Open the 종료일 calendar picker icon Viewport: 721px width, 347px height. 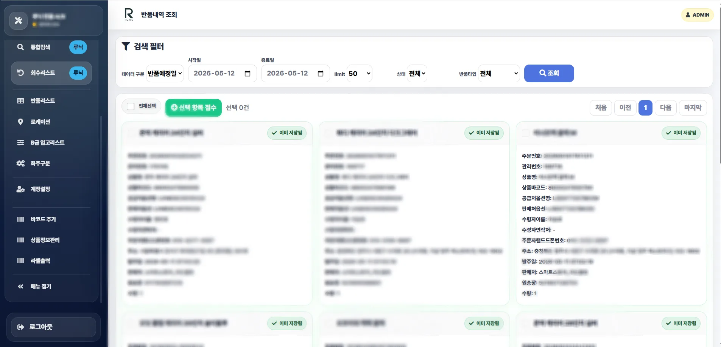pos(321,74)
